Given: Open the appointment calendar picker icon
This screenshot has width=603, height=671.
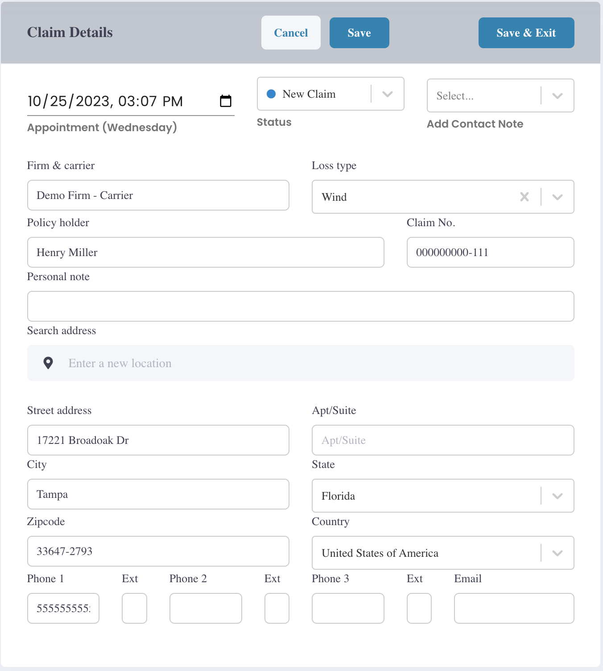Looking at the screenshot, I should click(226, 101).
